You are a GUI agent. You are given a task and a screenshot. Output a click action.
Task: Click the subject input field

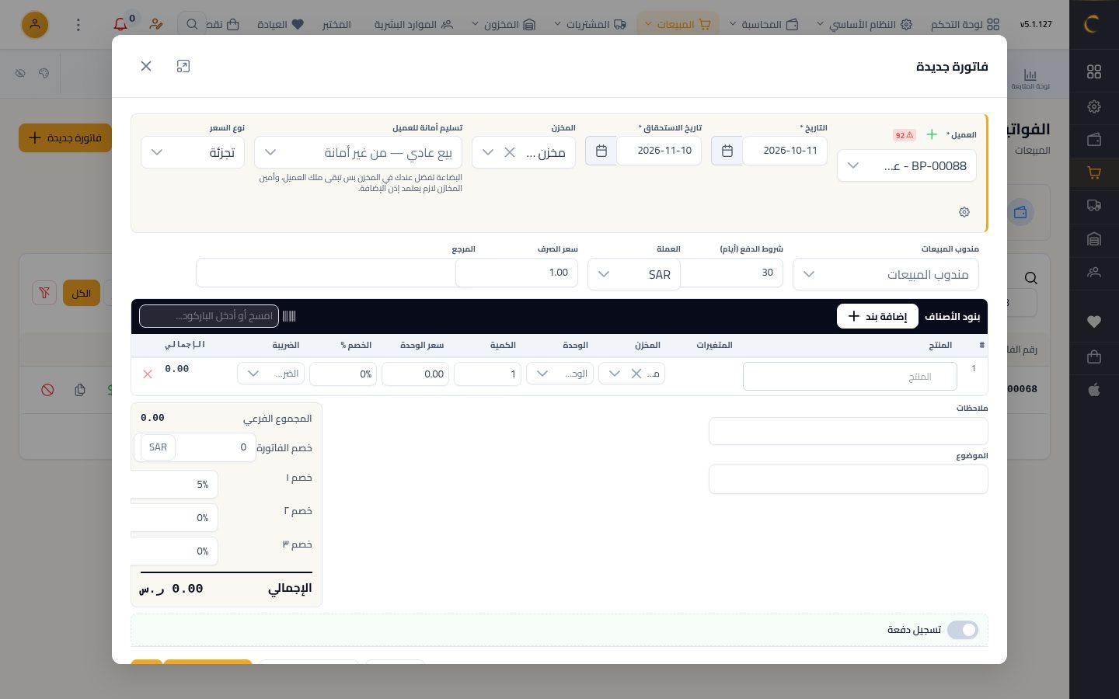coord(849,479)
